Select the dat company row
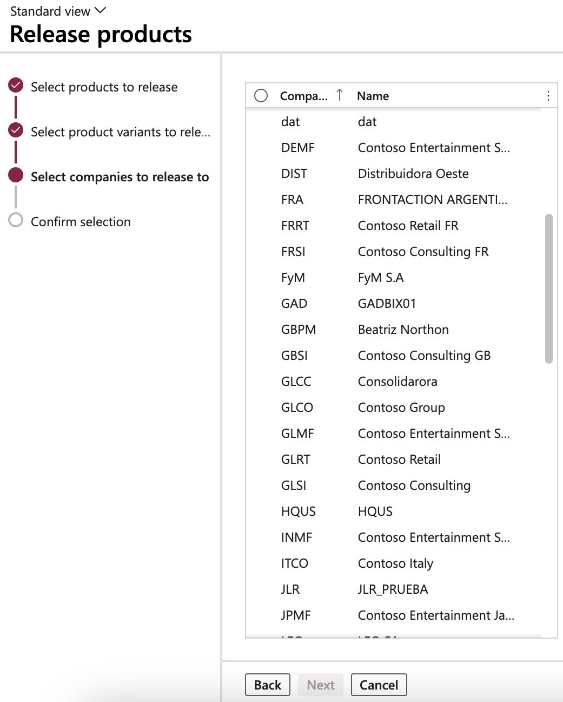Screen dimensions: 563x702 [393, 122]
